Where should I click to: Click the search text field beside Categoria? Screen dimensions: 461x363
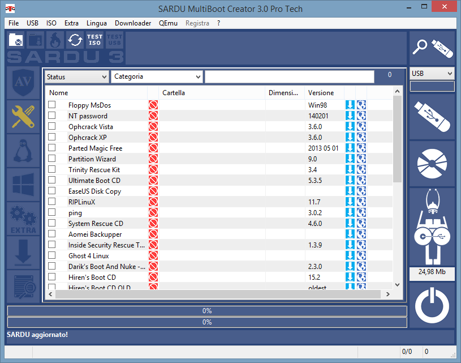click(x=290, y=76)
